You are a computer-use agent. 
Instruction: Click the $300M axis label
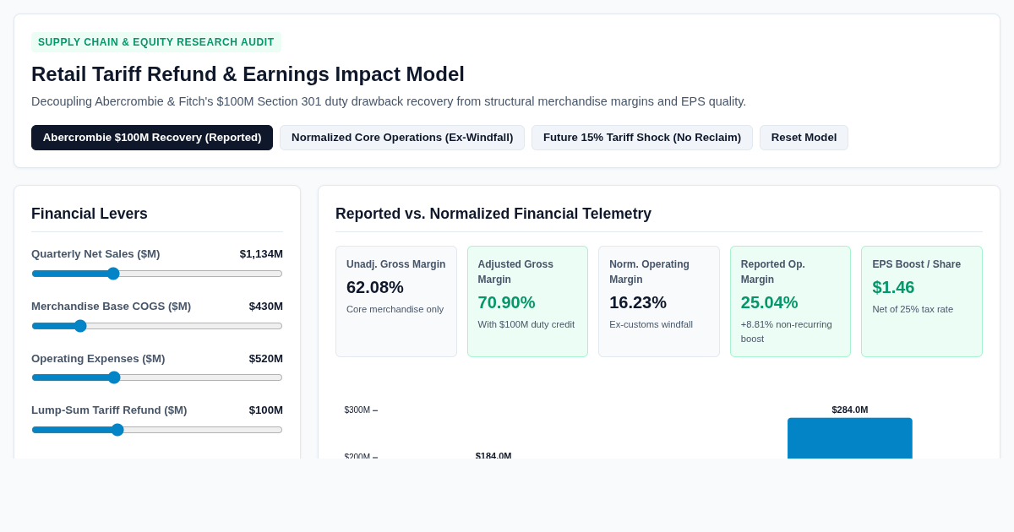tap(357, 410)
